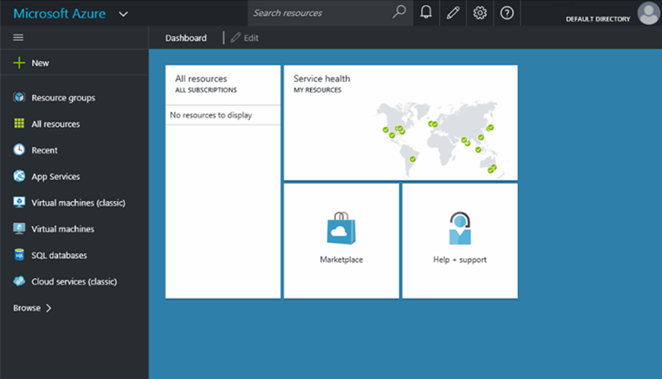Click the DEFAULT DIRECTORY label

tap(598, 19)
